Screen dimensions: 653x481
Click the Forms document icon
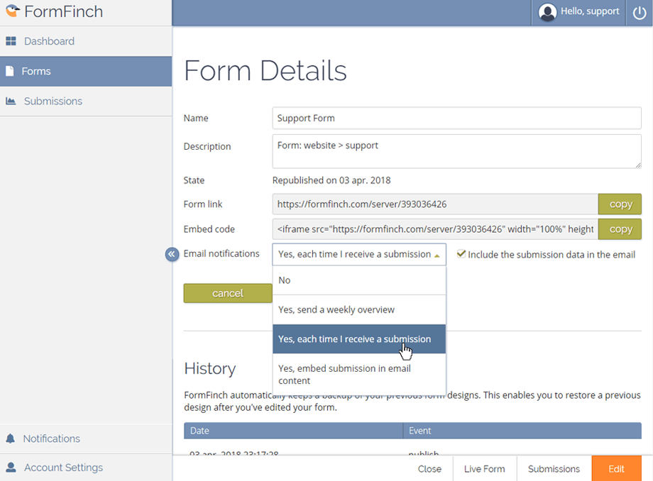click(9, 71)
